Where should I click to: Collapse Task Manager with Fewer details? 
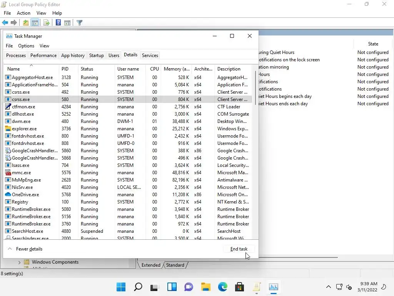coord(25,249)
